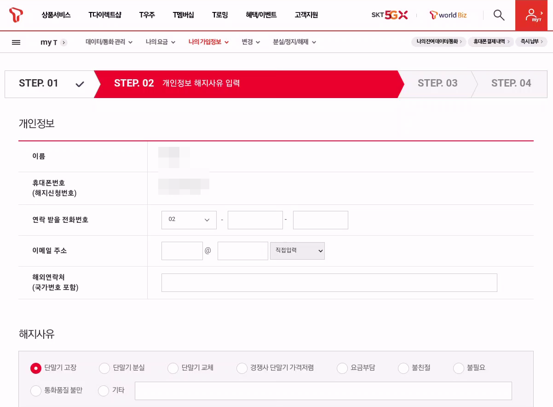This screenshot has width=553, height=407.
Task: Click the checkmark on STEP. 01
Action: point(80,84)
